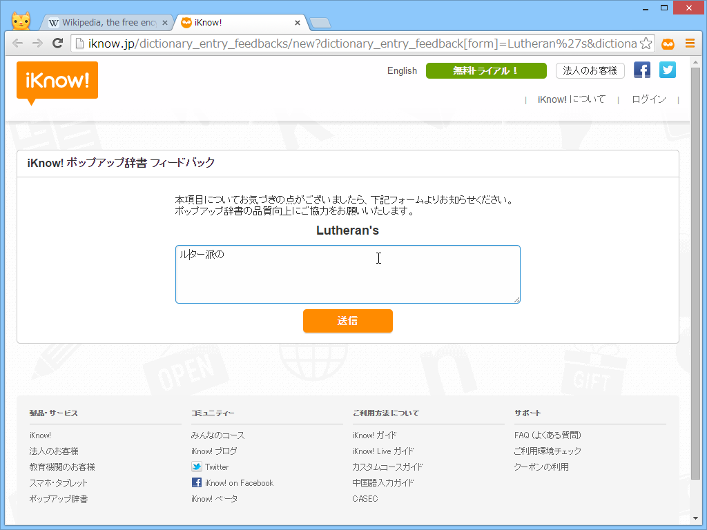The height and width of the screenshot is (530, 707).
Task: Start the 無料トライアル free trial
Action: [x=486, y=70]
